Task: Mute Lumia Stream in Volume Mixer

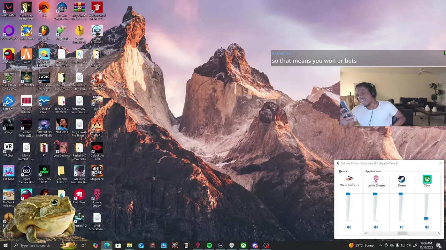Action: 376,227
